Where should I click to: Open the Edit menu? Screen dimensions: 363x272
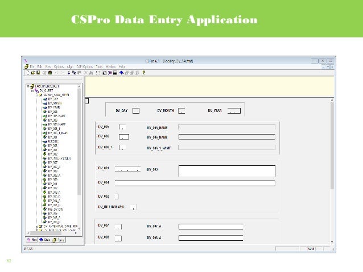pos(40,67)
